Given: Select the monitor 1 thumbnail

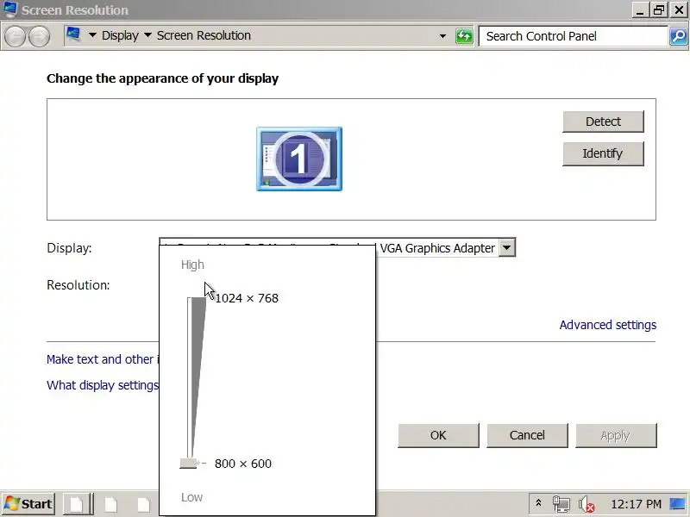Looking at the screenshot, I should (299, 159).
